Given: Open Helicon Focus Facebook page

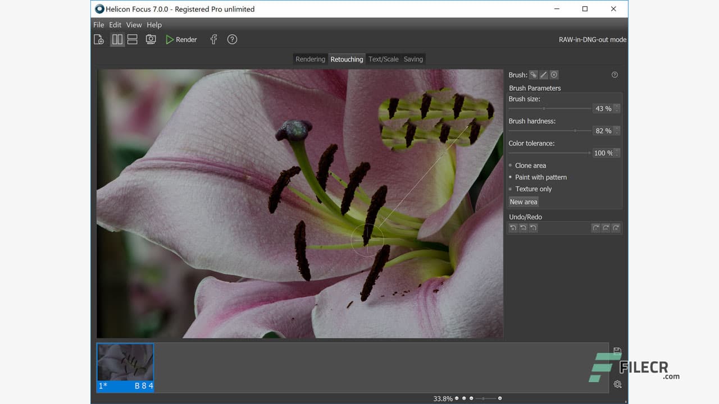Looking at the screenshot, I should click(x=213, y=39).
